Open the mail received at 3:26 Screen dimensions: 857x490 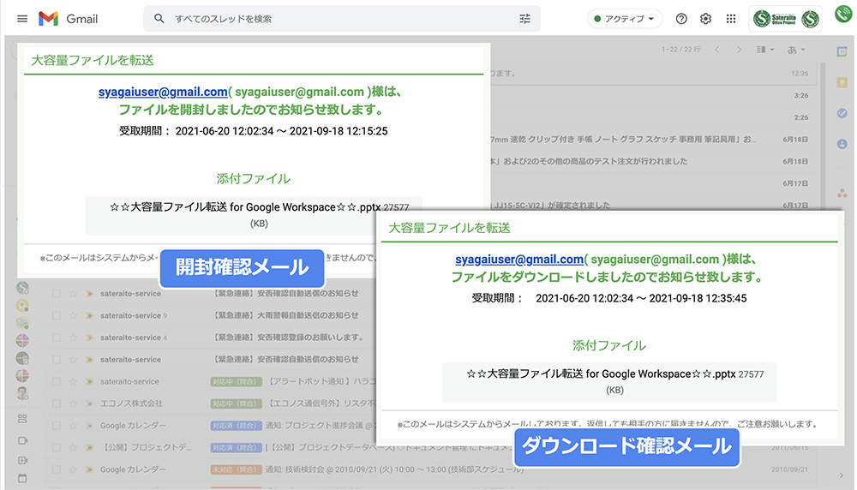653,95
